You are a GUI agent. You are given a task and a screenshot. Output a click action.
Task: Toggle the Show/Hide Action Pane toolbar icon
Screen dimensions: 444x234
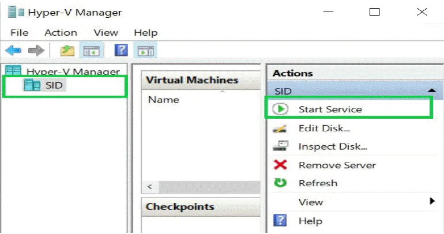click(x=145, y=50)
